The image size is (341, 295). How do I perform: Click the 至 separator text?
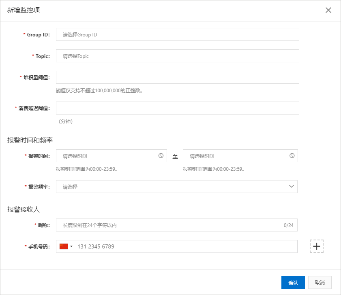click(175, 156)
